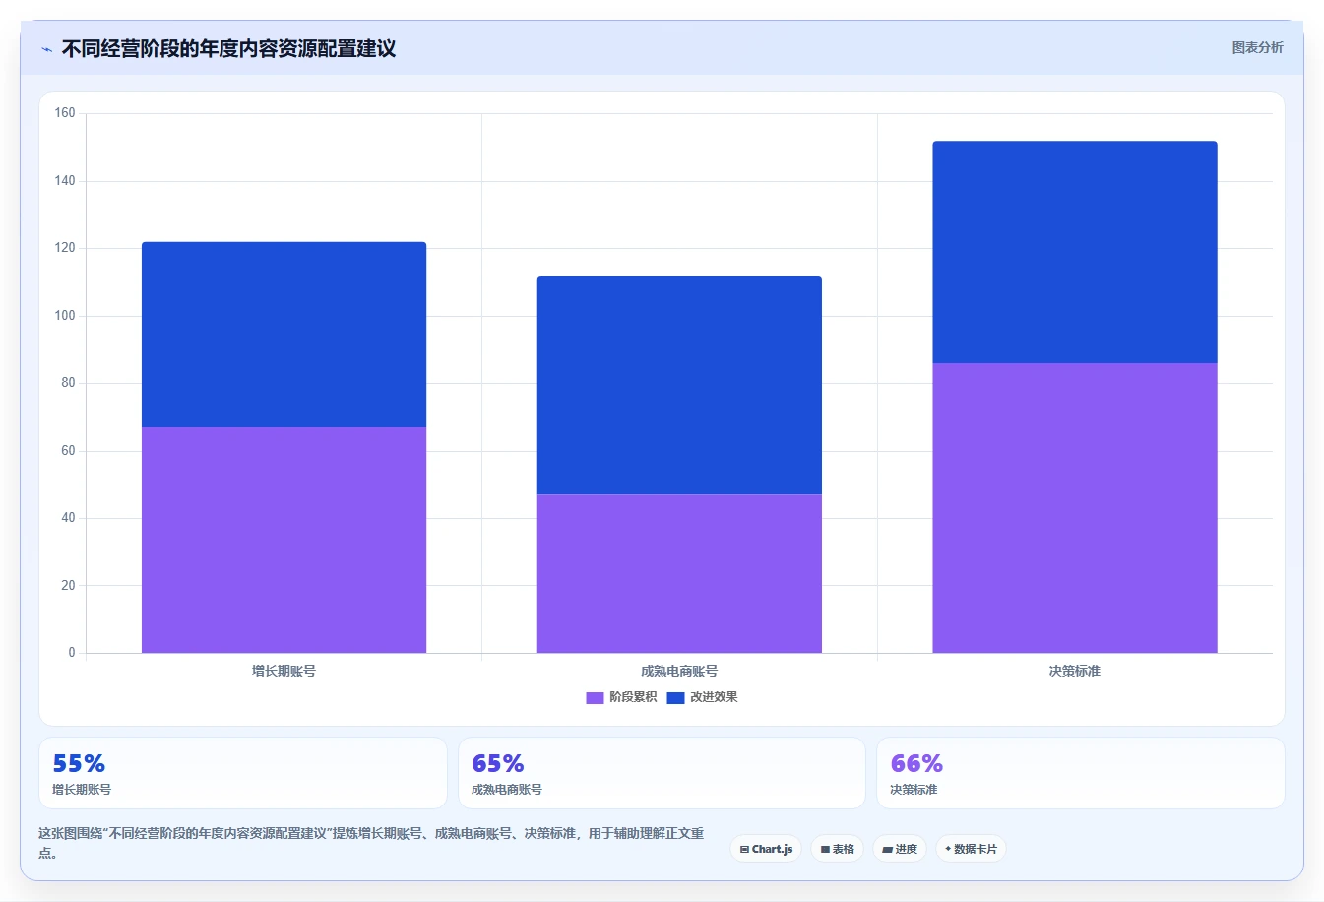1324x902 pixels.
Task: Click the blue 改进效果 legend swatch
Action: [x=675, y=697]
